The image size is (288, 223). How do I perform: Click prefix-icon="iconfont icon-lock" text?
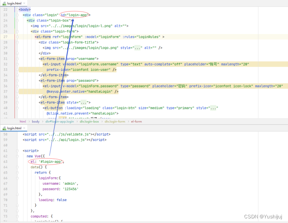tap(221, 86)
